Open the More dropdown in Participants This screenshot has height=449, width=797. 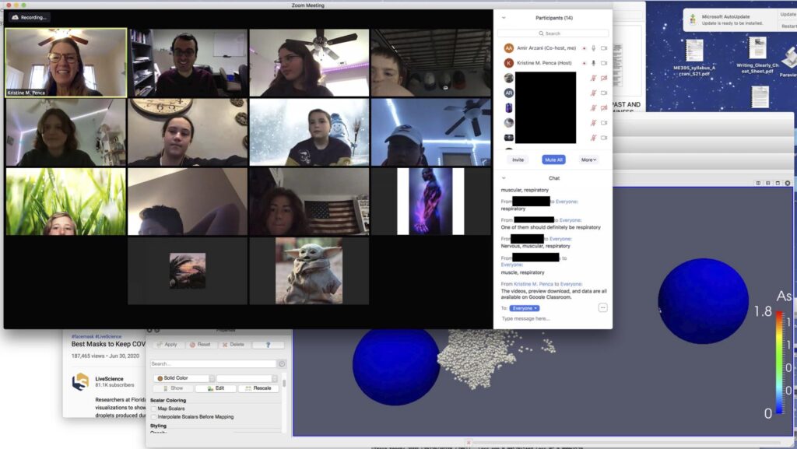coord(588,160)
